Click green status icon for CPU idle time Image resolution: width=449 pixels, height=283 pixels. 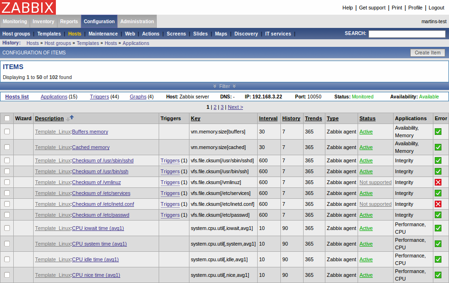(438, 259)
